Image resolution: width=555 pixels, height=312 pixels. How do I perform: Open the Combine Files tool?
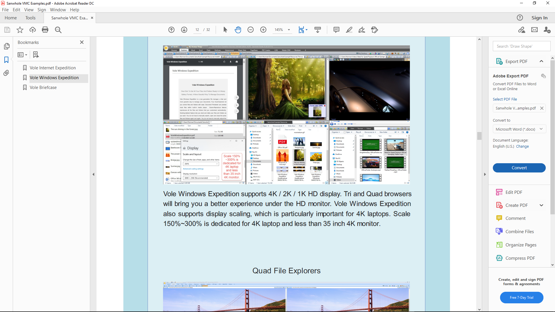click(x=519, y=232)
